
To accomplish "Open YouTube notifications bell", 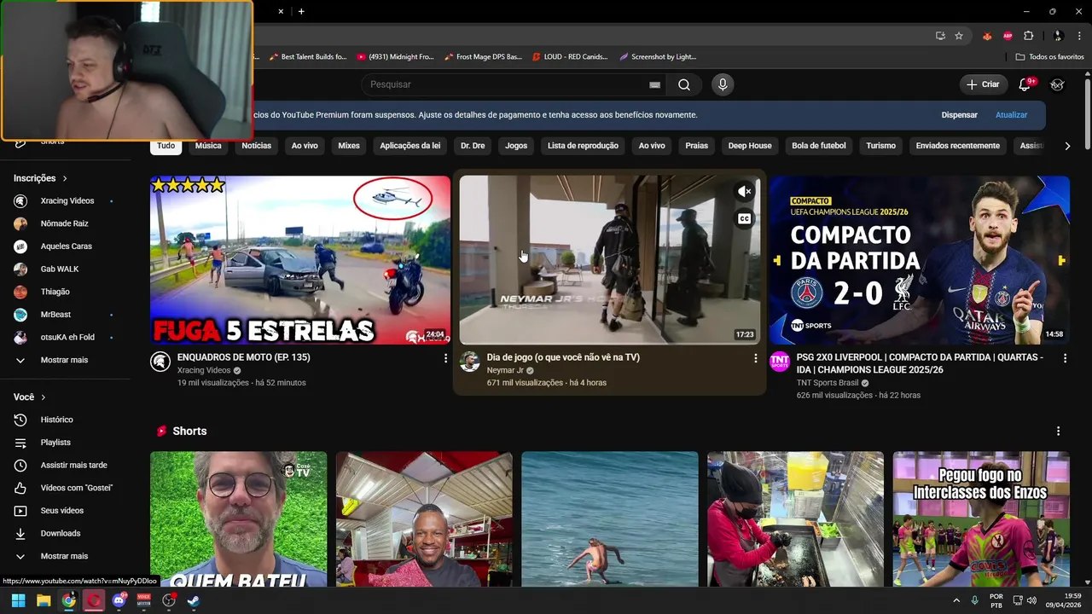I will pyautogui.click(x=1025, y=84).
